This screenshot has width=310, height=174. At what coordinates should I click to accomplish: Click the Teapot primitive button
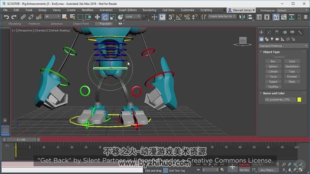273,82
